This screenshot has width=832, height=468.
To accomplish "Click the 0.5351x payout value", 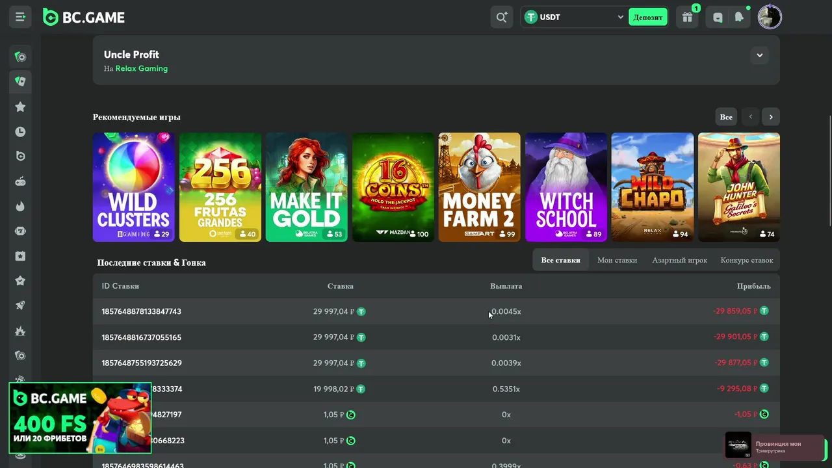I will coord(506,389).
